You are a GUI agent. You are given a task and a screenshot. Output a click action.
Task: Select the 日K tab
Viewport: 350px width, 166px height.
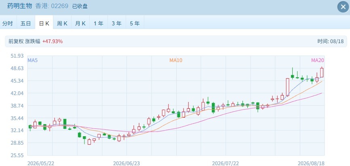pos(44,23)
